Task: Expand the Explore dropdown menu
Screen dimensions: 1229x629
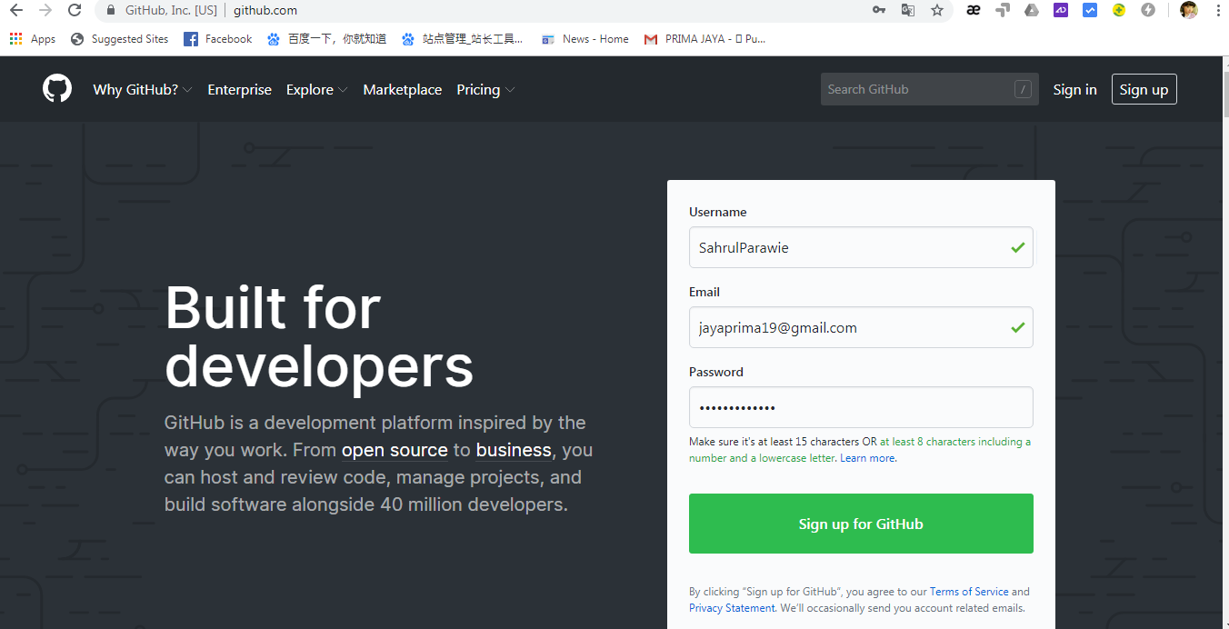Action: click(316, 89)
